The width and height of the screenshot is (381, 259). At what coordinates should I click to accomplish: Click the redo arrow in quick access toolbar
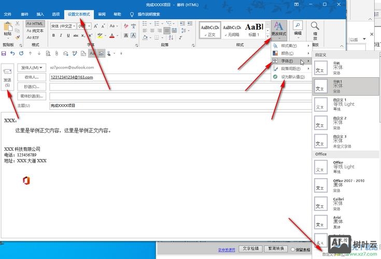tap(21, 53)
